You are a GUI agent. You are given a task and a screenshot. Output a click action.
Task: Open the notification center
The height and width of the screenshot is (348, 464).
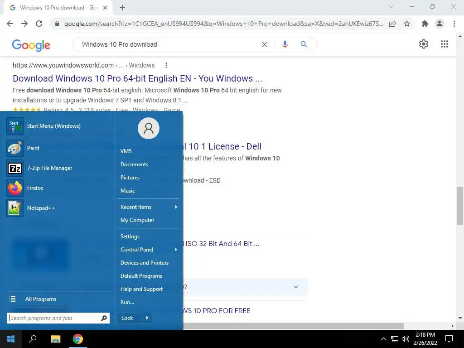click(449, 339)
